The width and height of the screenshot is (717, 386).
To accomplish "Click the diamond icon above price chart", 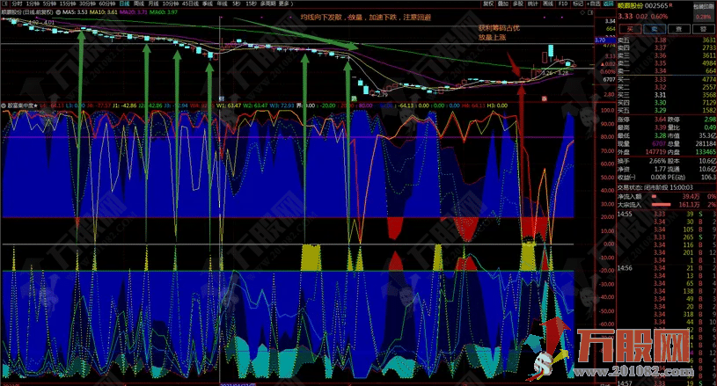I will click(583, 12).
